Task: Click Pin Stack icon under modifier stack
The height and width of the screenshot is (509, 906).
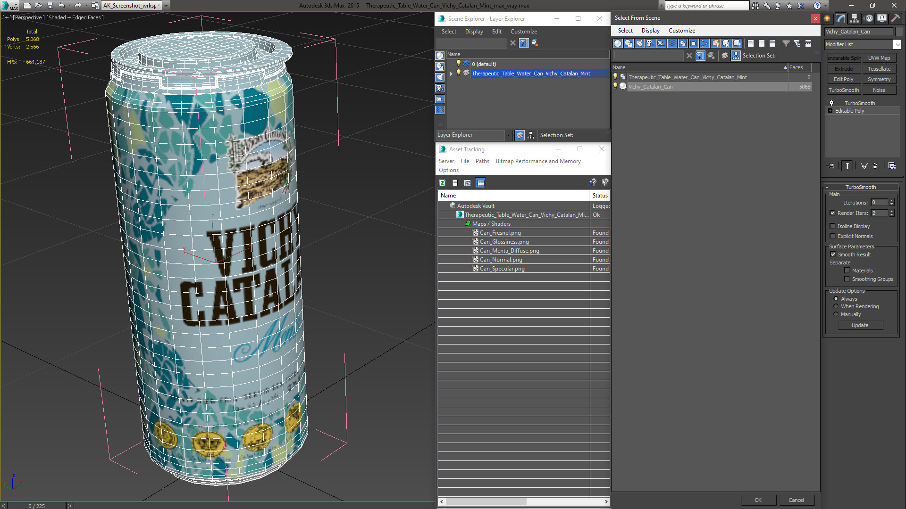Action: point(831,166)
